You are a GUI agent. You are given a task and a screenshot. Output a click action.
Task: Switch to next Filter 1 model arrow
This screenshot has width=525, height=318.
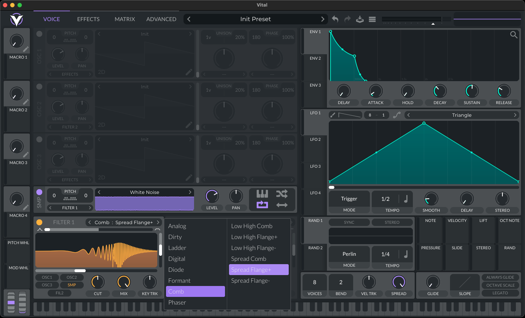(x=158, y=222)
